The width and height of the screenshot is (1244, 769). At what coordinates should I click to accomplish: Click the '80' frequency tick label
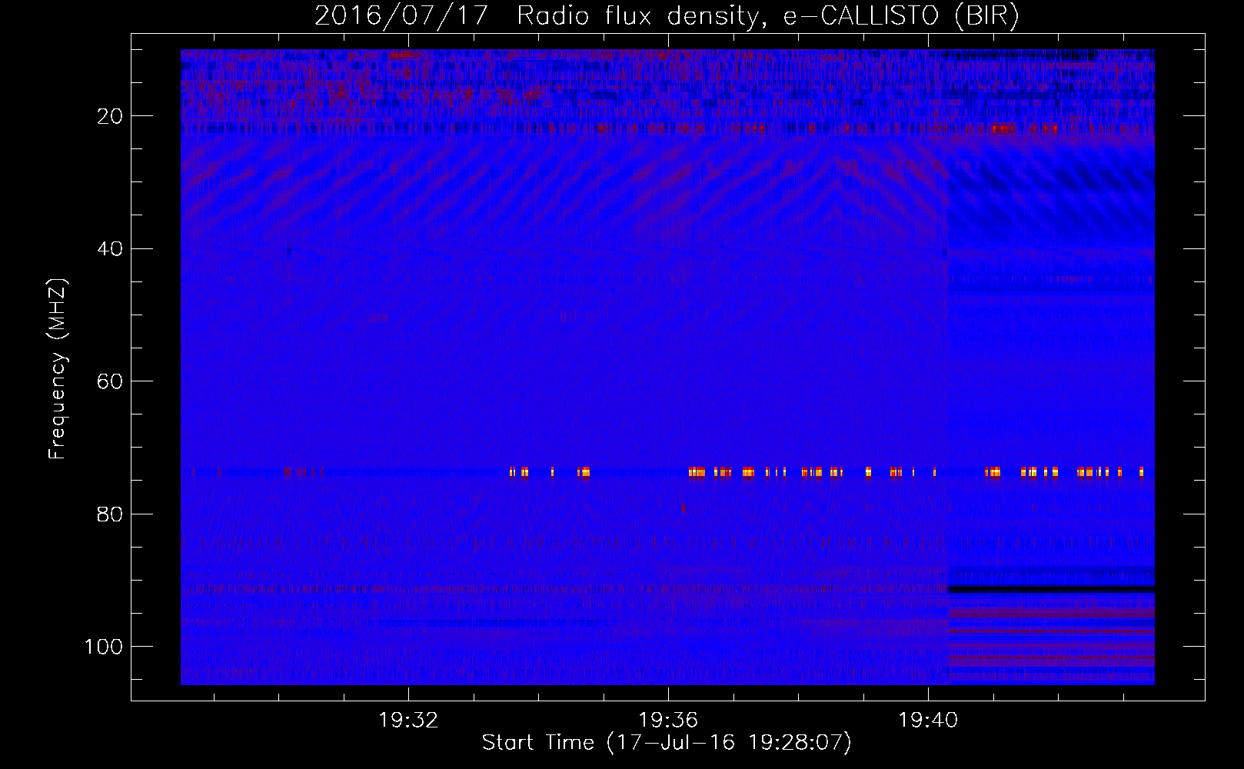click(x=110, y=514)
